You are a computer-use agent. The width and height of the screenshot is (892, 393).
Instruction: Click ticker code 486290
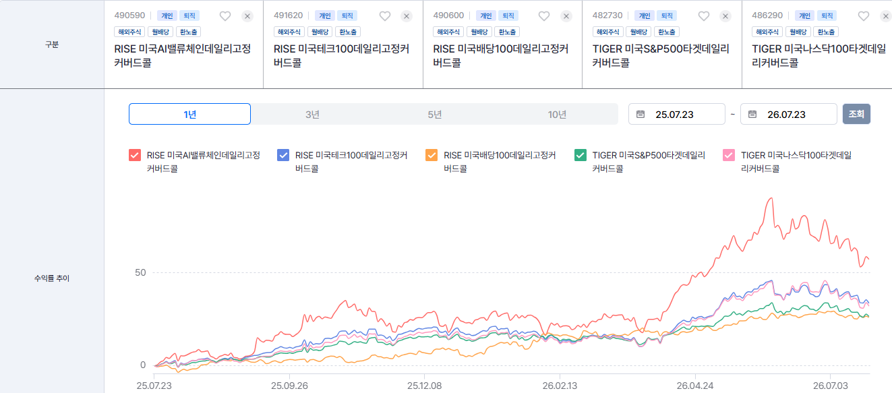pyautogui.click(x=767, y=16)
